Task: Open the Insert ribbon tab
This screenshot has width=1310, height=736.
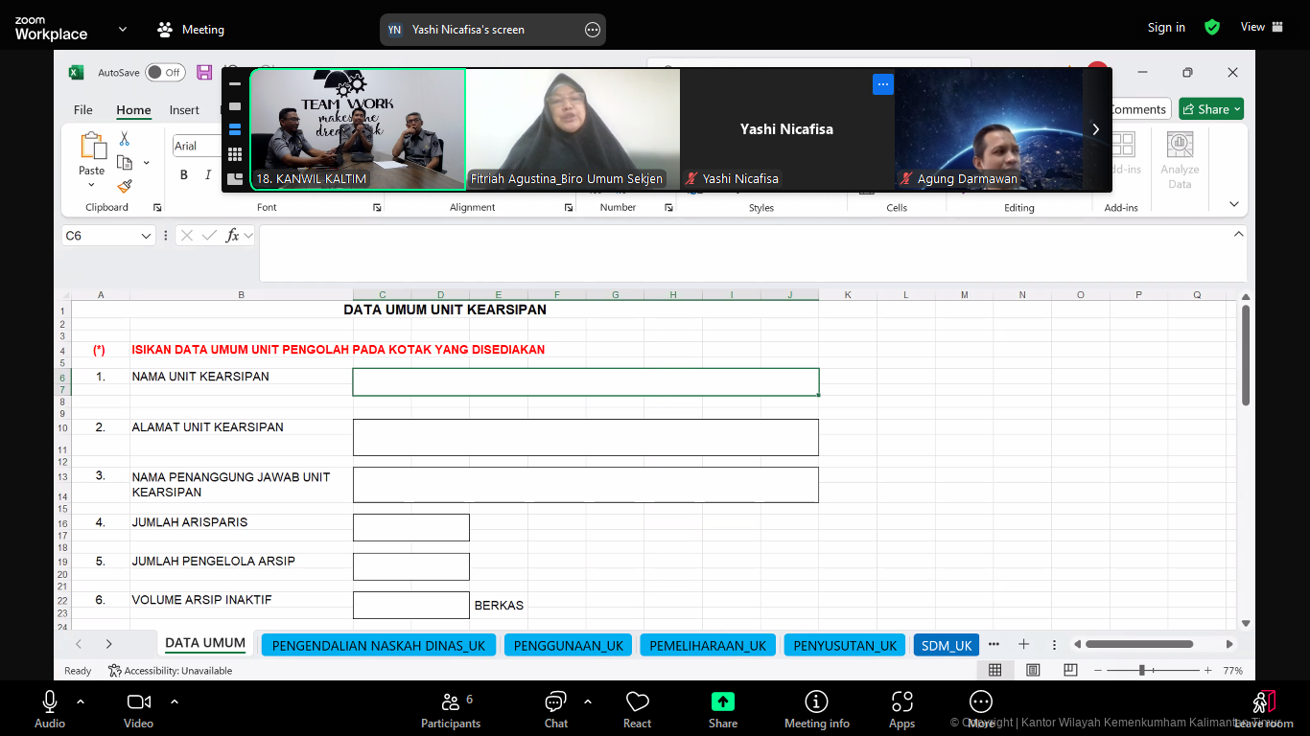Action: [184, 110]
